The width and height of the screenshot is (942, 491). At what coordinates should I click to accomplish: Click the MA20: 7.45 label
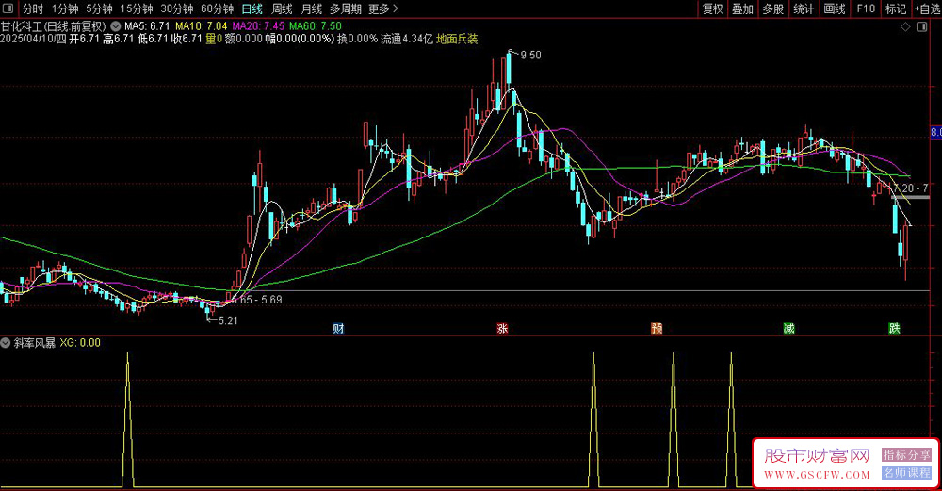click(x=258, y=26)
